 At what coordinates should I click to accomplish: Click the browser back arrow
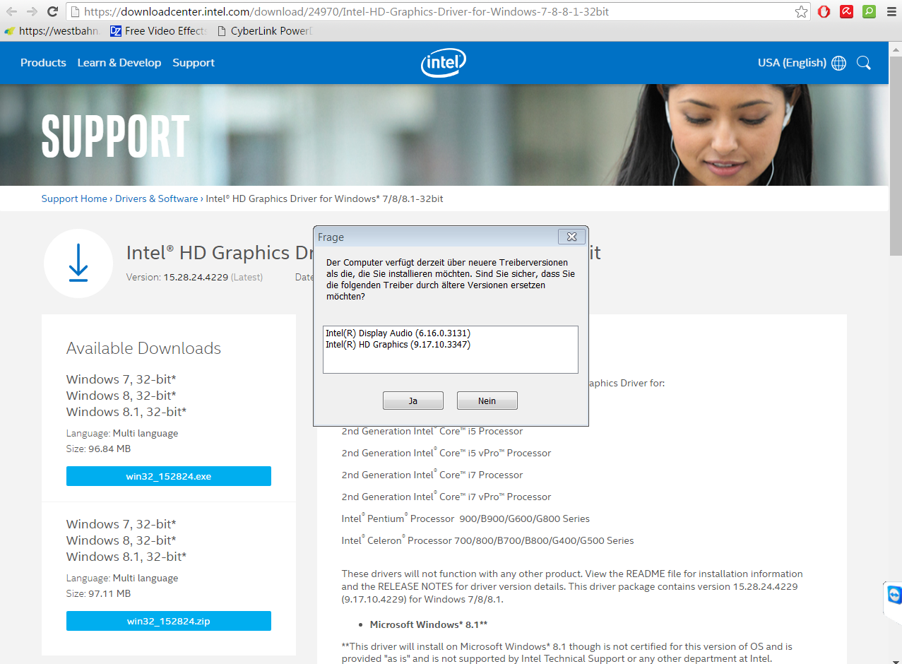point(11,12)
